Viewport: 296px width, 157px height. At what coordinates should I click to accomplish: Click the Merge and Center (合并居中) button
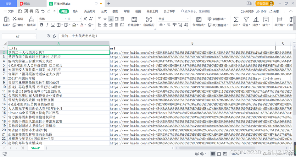[134, 22]
